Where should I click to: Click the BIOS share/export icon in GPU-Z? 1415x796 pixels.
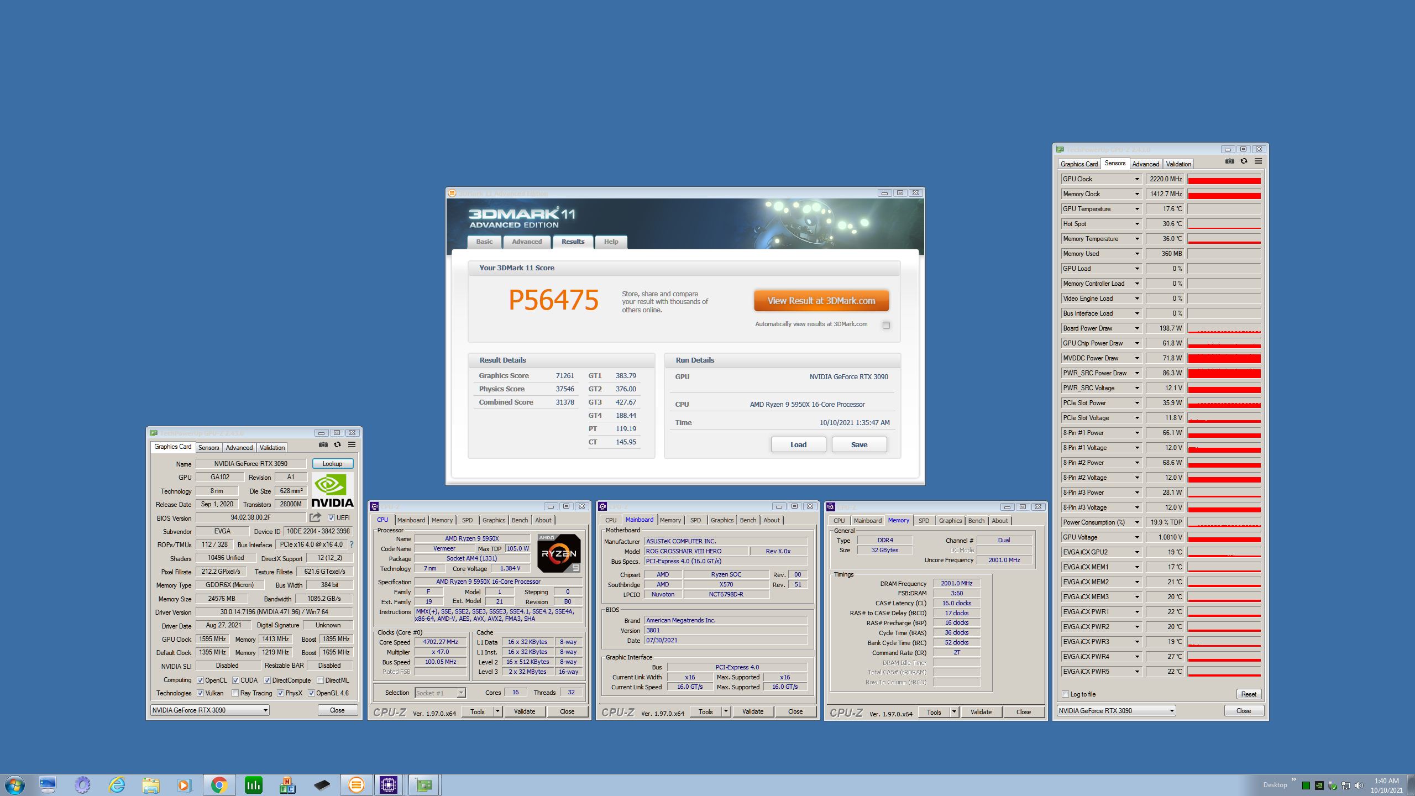(x=315, y=517)
